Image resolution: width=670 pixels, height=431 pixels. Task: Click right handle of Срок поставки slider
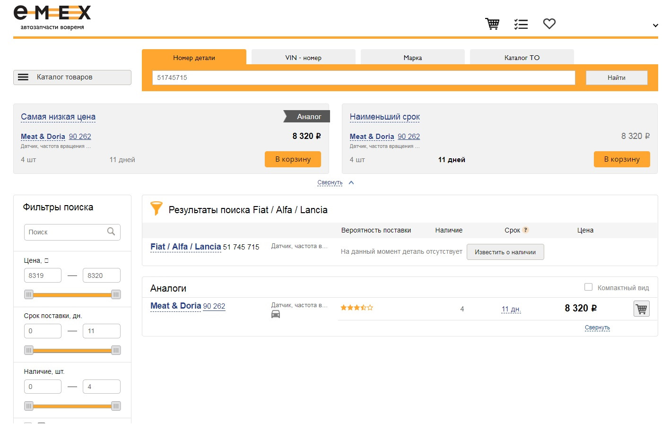pos(116,350)
